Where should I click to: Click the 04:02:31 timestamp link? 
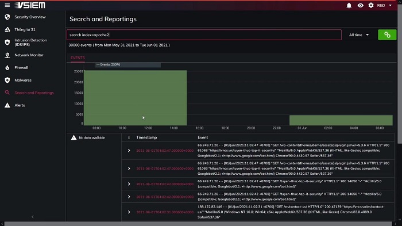coord(165,212)
